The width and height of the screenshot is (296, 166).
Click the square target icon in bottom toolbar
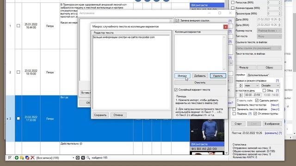[x=78, y=158]
